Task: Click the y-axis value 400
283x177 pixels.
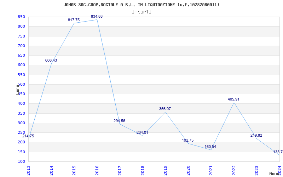Action: 21,104
